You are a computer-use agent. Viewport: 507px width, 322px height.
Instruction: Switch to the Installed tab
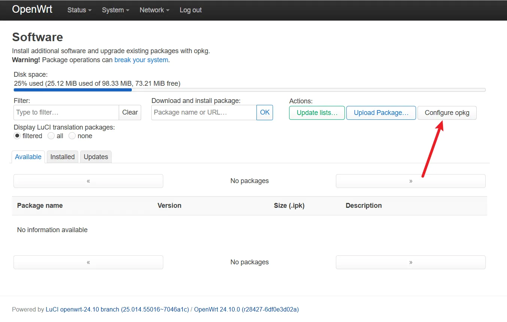click(x=63, y=157)
